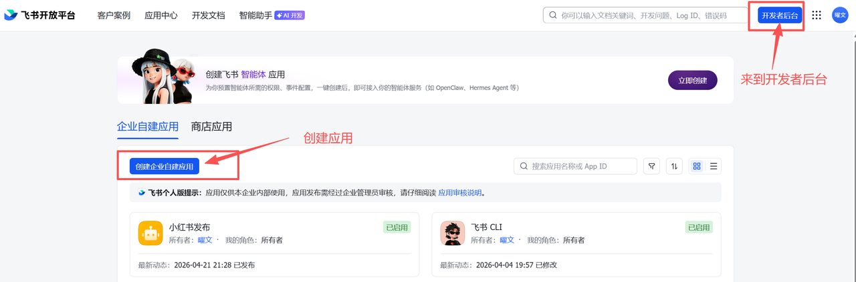Open the 小红书发布 app icon
This screenshot has width=856, height=282.
pyautogui.click(x=150, y=233)
